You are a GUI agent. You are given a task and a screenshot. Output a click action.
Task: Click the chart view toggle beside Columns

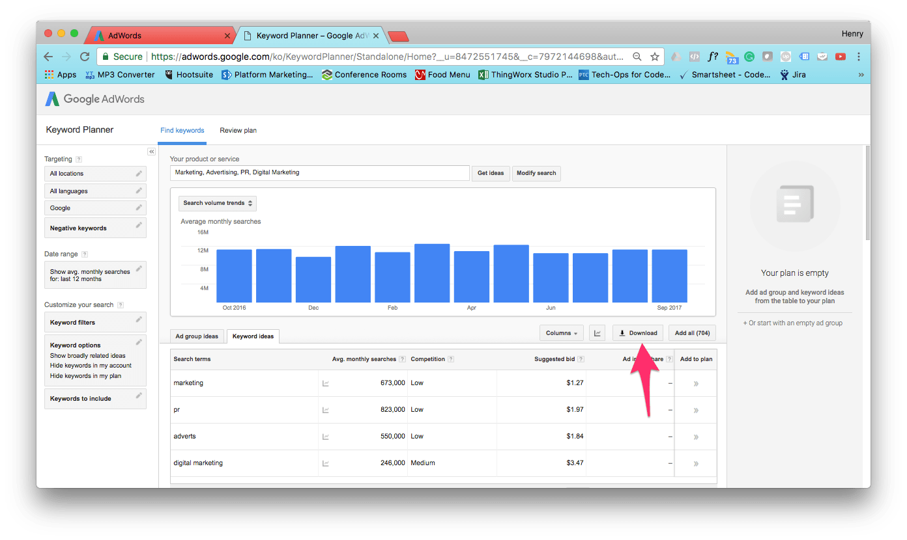[597, 333]
